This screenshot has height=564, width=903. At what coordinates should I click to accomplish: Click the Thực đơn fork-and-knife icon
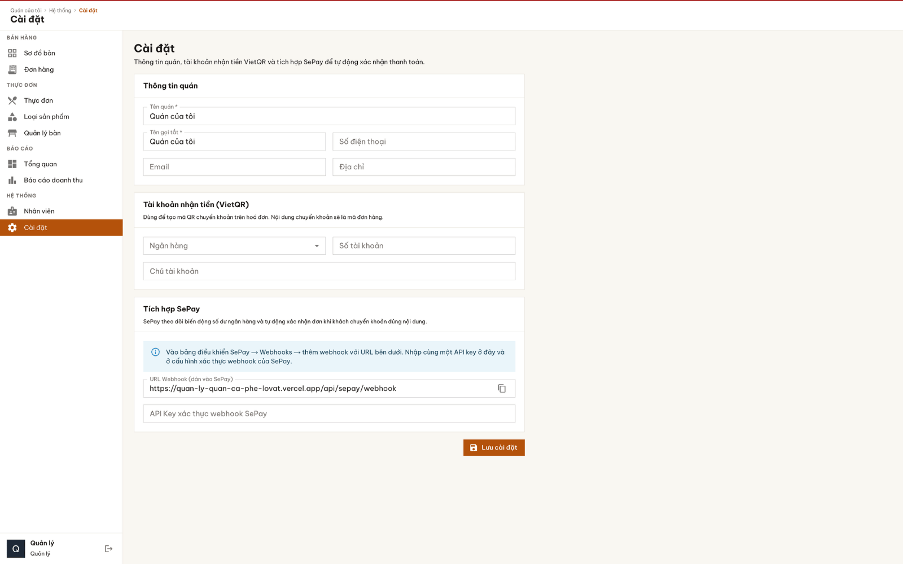12,100
